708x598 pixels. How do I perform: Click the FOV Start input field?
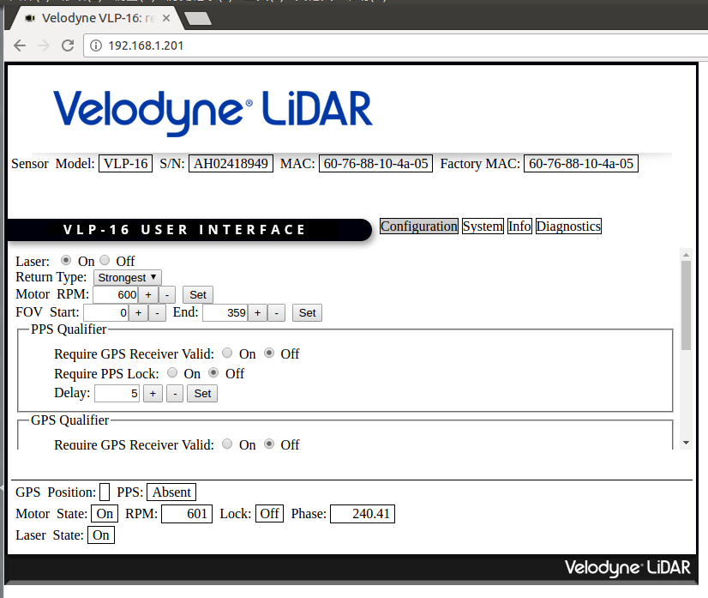106,313
